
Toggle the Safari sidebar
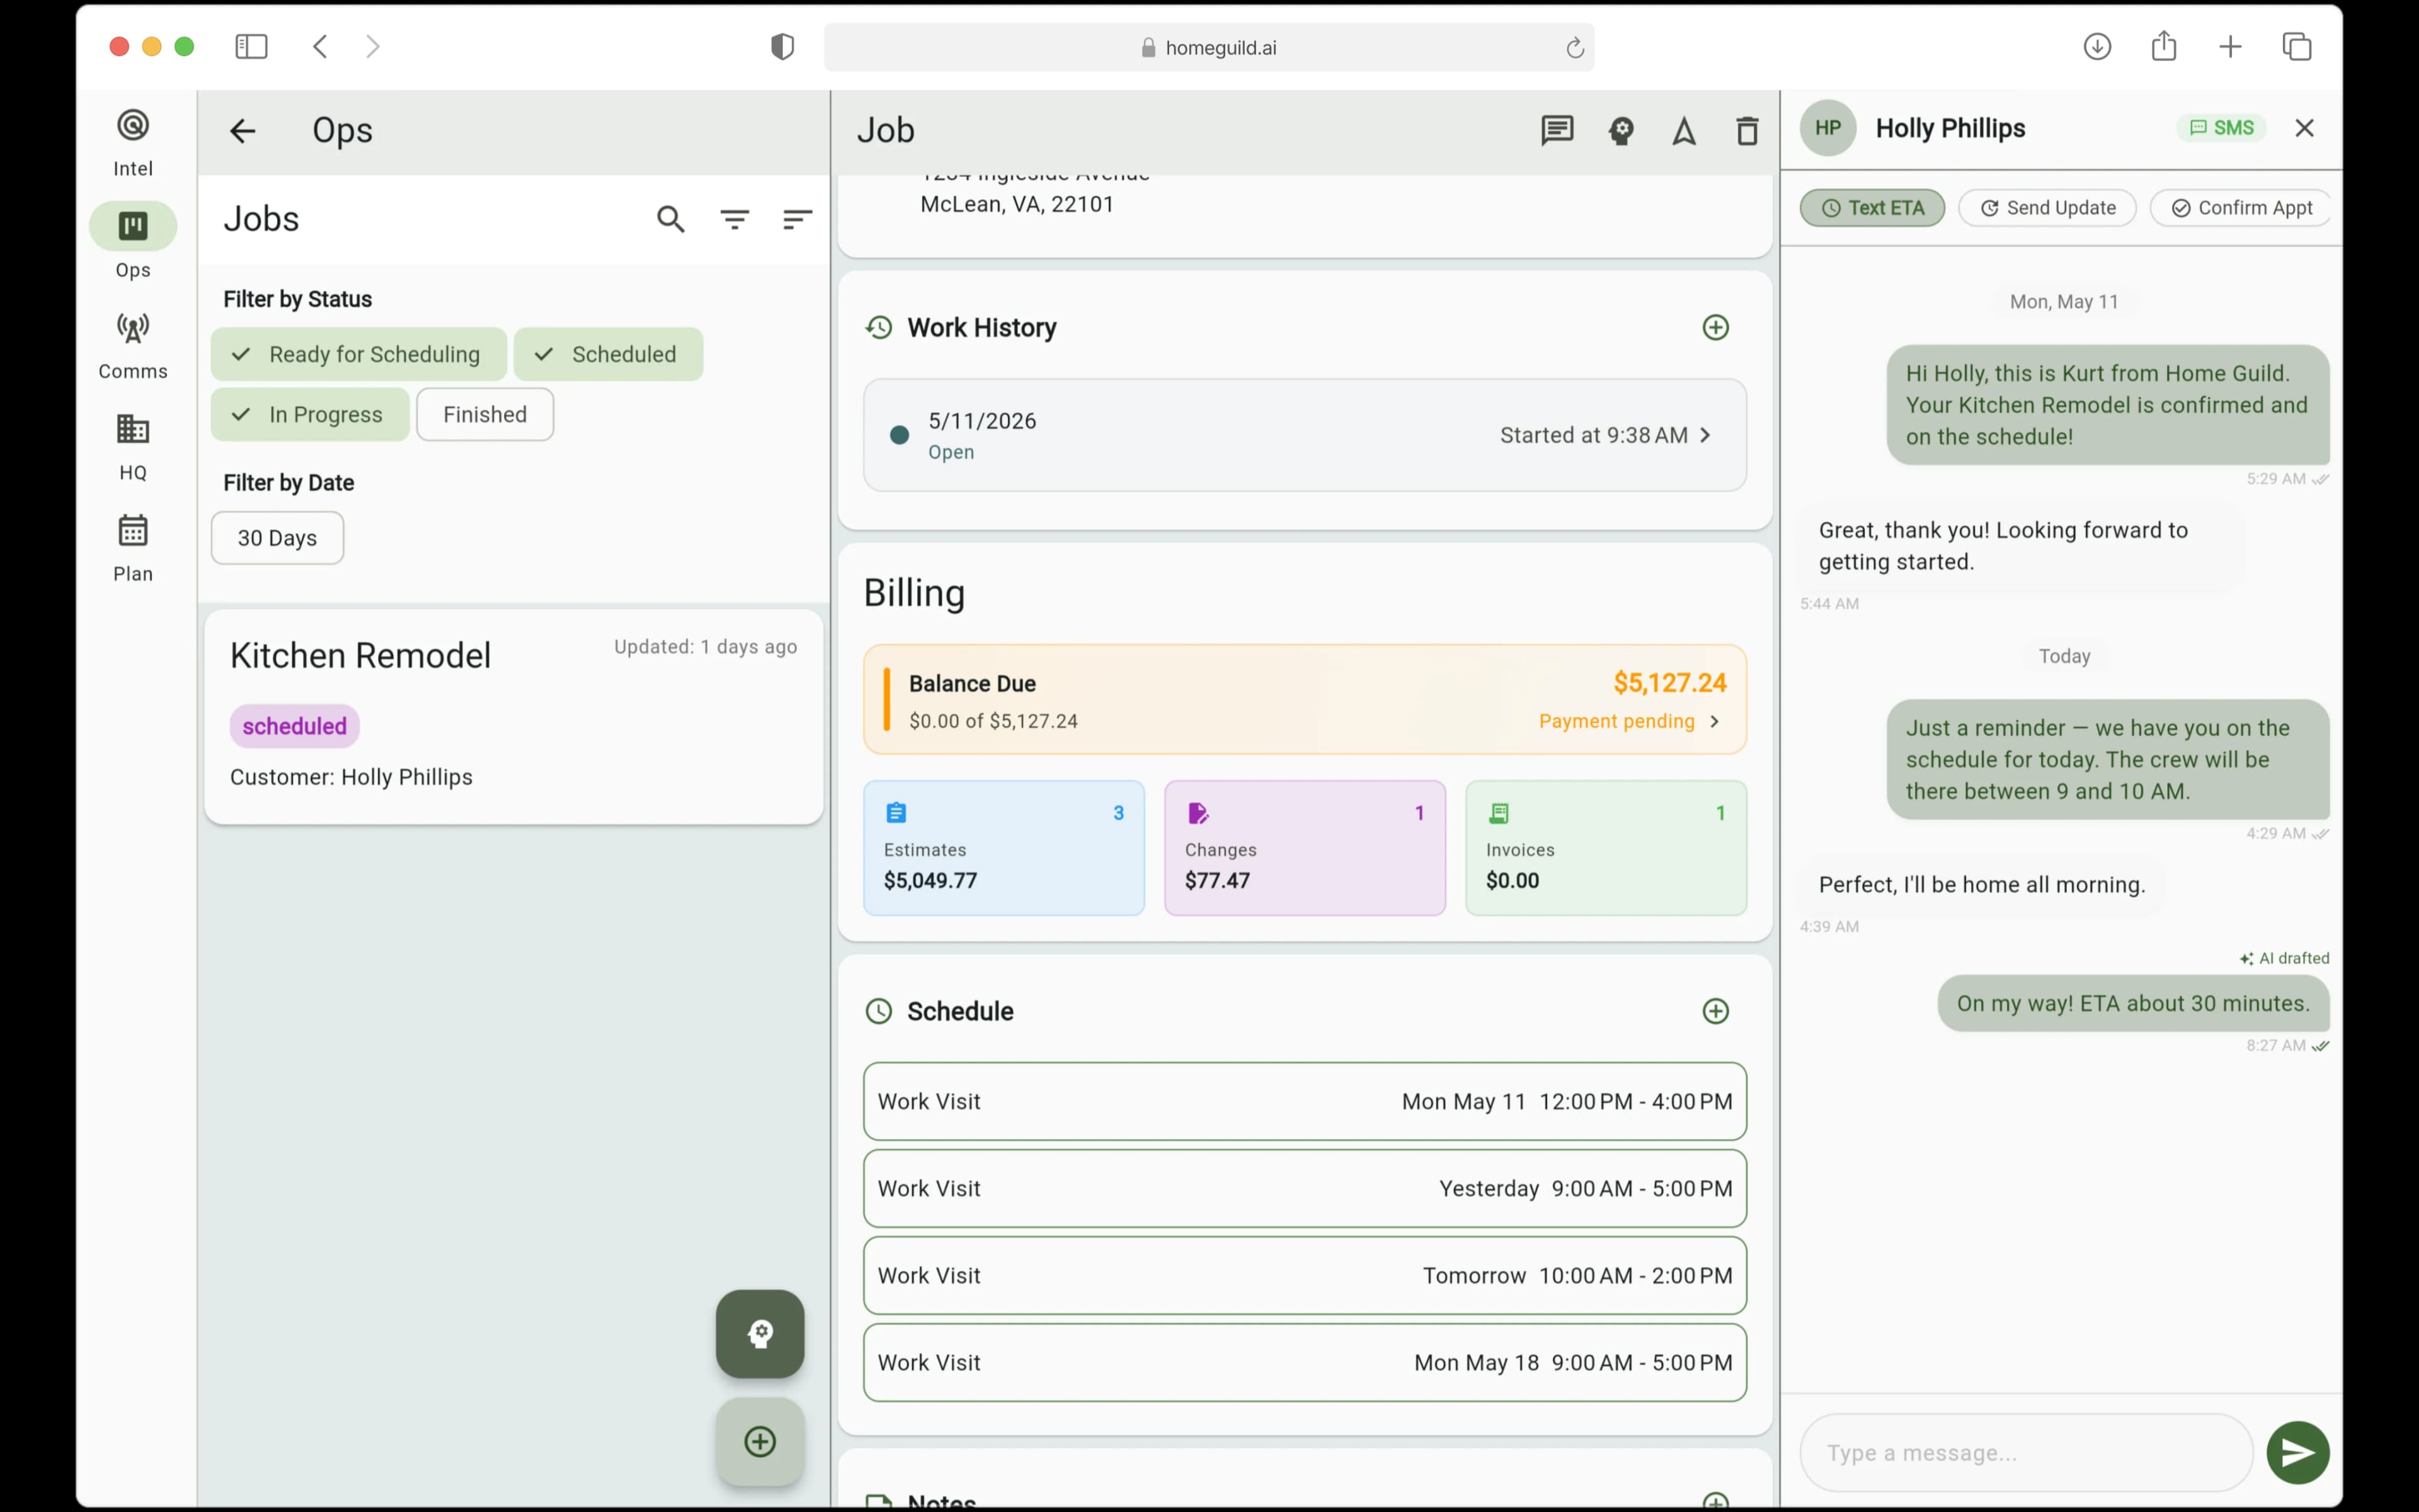251,47
